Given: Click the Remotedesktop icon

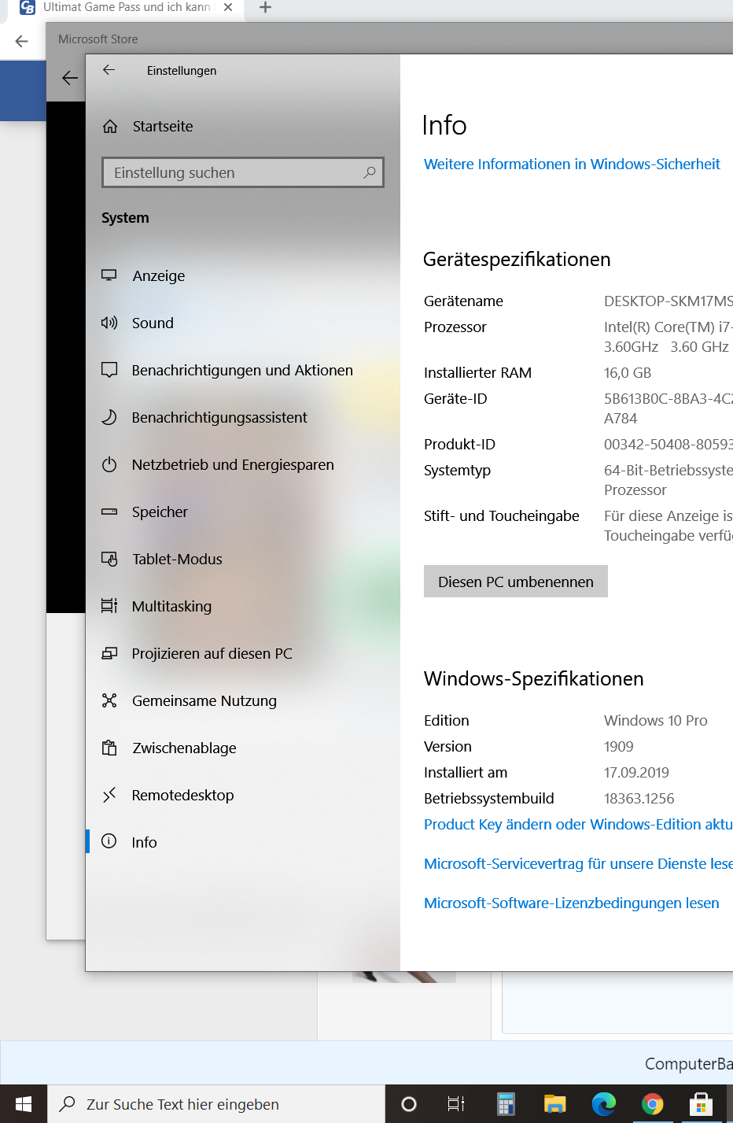Looking at the screenshot, I should coord(109,795).
